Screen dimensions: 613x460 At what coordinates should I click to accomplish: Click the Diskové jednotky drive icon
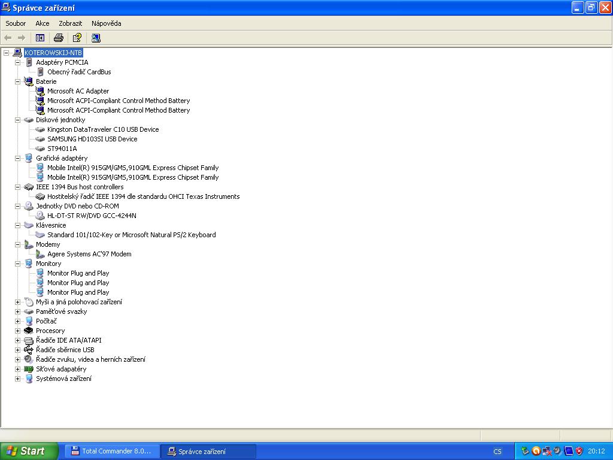29,120
